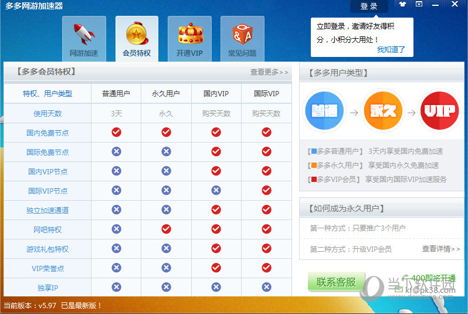Dismiss the tooltip with 我知道了 link
The width and height of the screenshot is (468, 314).
point(391,50)
